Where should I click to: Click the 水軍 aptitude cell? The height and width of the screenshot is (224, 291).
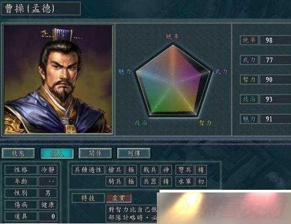coord(185,181)
